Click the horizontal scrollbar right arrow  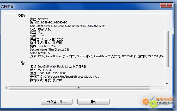click(162, 88)
